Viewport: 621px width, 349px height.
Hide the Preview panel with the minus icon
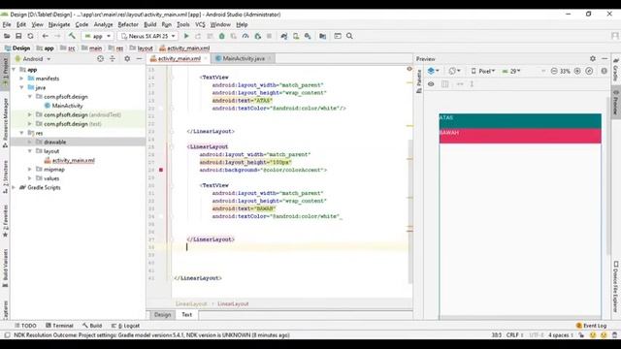click(x=605, y=58)
